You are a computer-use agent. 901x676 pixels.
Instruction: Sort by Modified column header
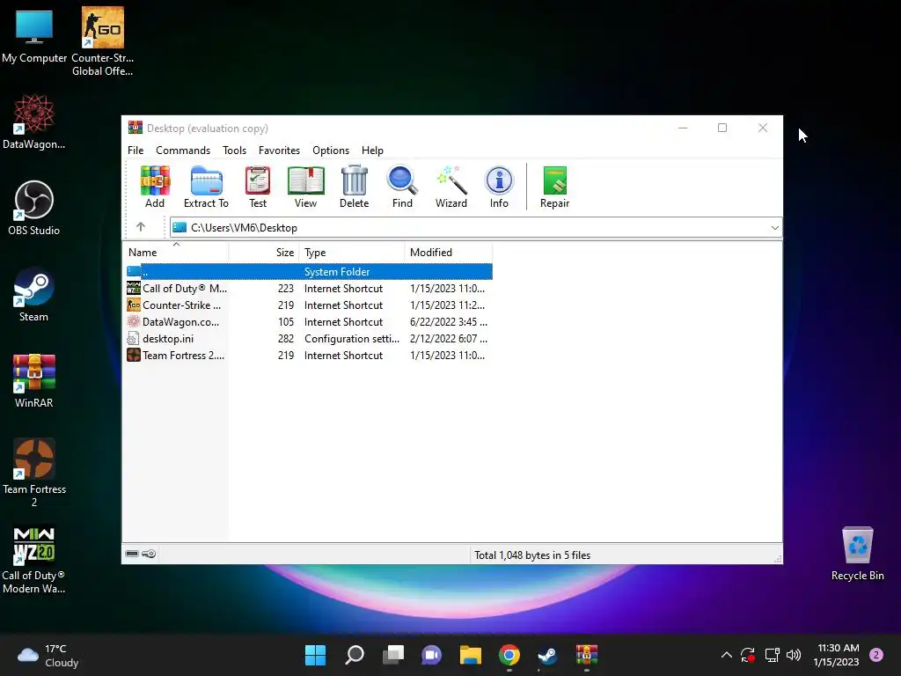coord(448,253)
